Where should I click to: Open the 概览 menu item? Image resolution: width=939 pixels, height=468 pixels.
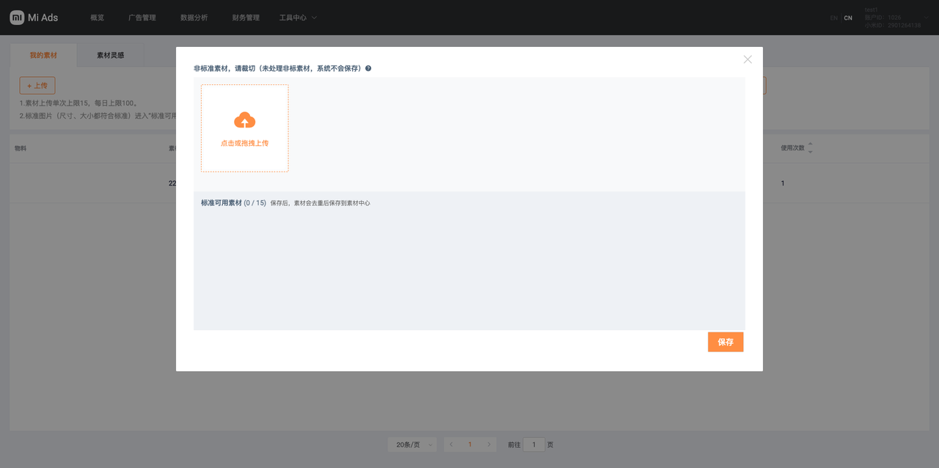pos(97,18)
